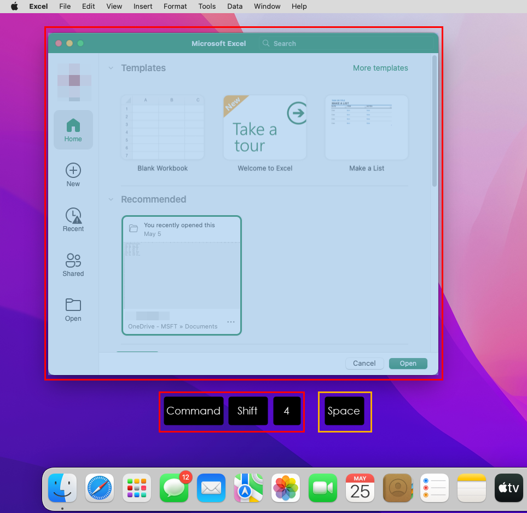This screenshot has height=513, width=527.
Task: Click the 'Welcome to Excel' label
Action: point(265,169)
